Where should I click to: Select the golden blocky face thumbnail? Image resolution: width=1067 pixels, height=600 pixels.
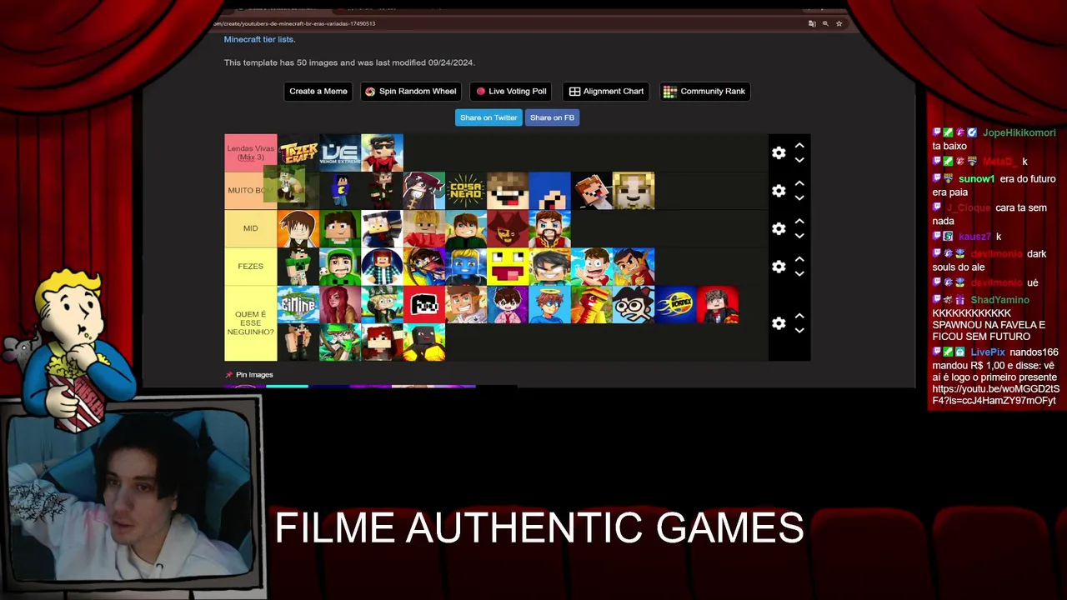[634, 191]
